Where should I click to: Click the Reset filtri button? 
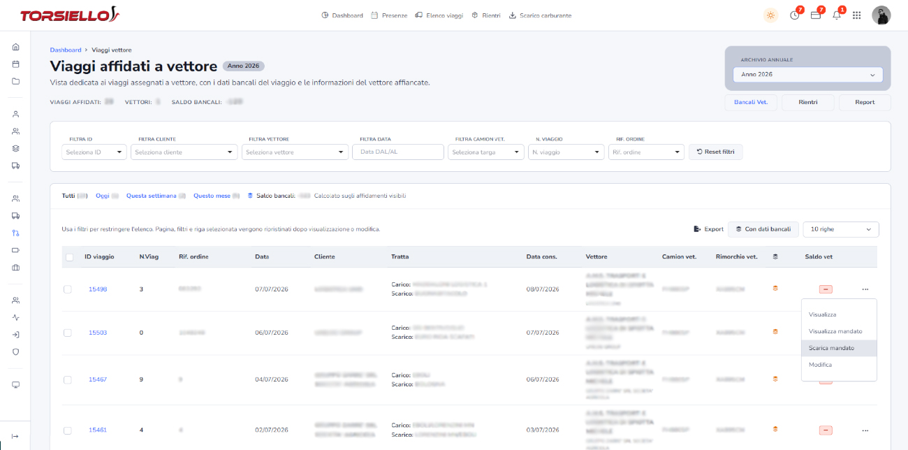(x=716, y=152)
